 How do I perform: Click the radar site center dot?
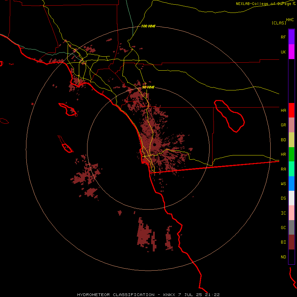[x=154, y=145]
